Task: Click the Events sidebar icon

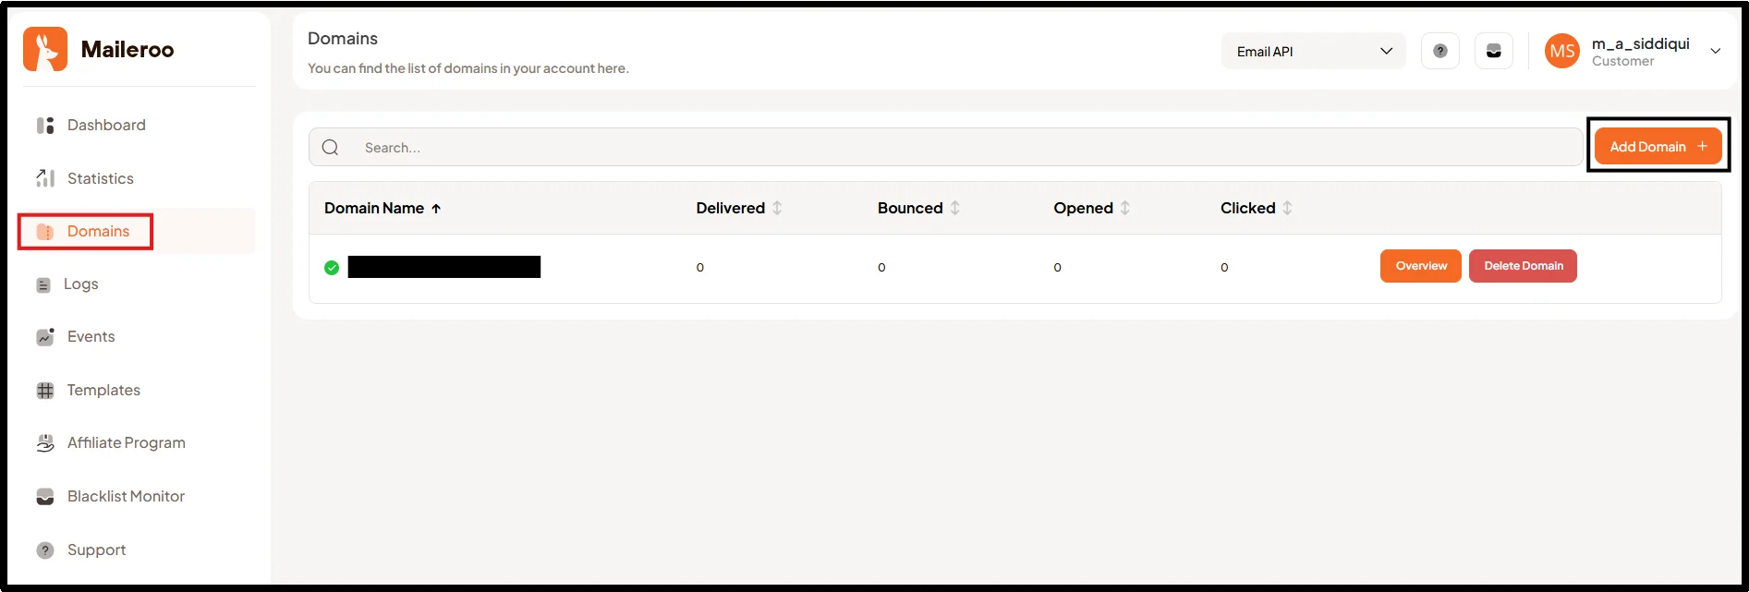Action: pyautogui.click(x=45, y=337)
